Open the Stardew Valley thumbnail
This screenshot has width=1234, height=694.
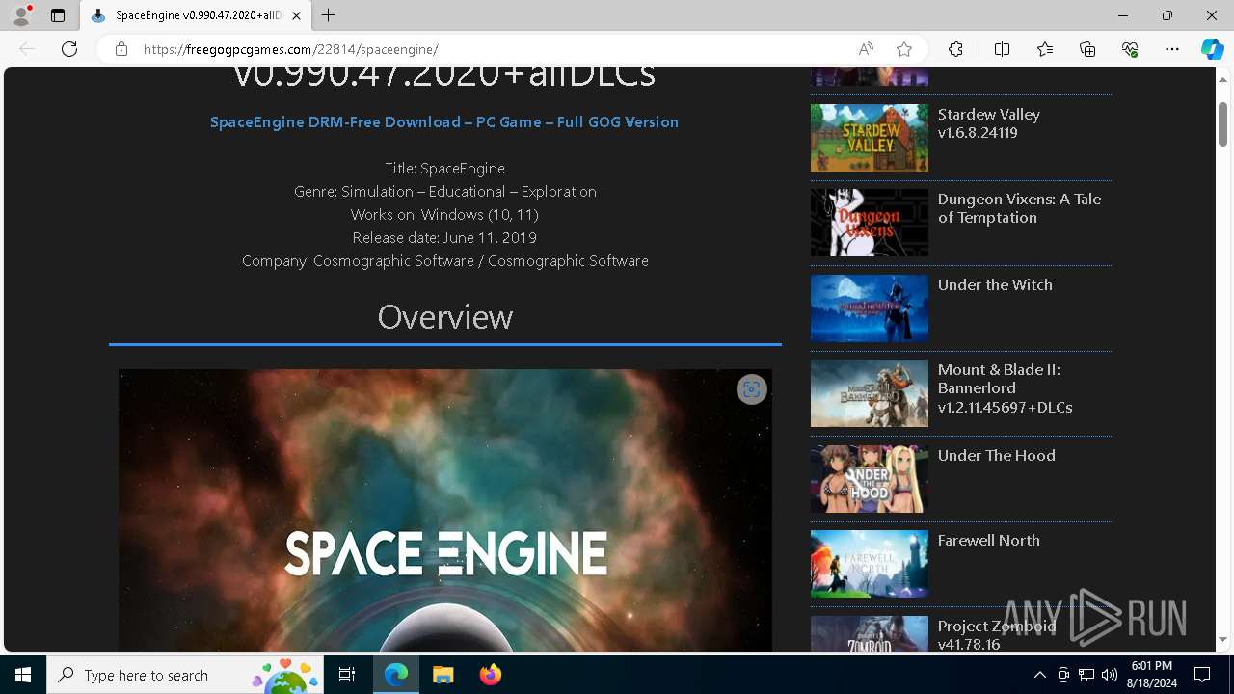coord(870,138)
